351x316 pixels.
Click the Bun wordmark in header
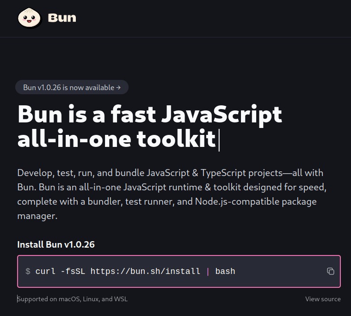point(62,18)
